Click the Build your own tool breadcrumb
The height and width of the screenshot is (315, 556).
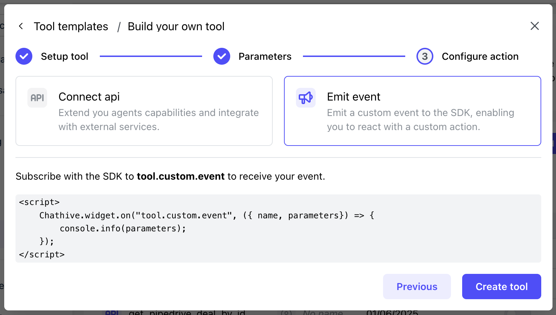(176, 26)
